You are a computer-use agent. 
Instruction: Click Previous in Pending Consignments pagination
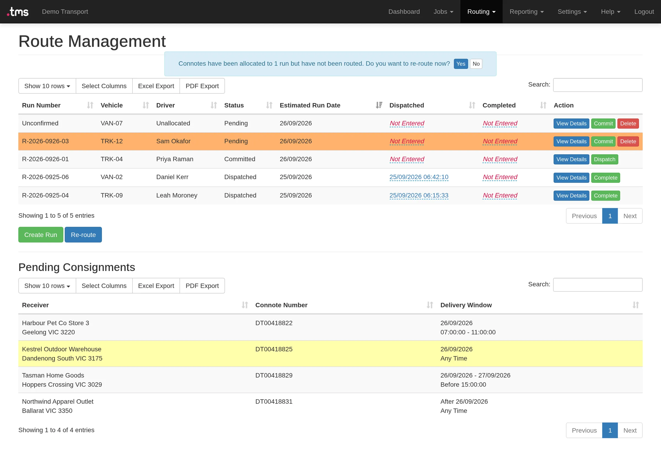[x=584, y=430]
